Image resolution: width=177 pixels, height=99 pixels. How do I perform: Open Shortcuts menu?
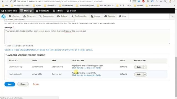42,11
